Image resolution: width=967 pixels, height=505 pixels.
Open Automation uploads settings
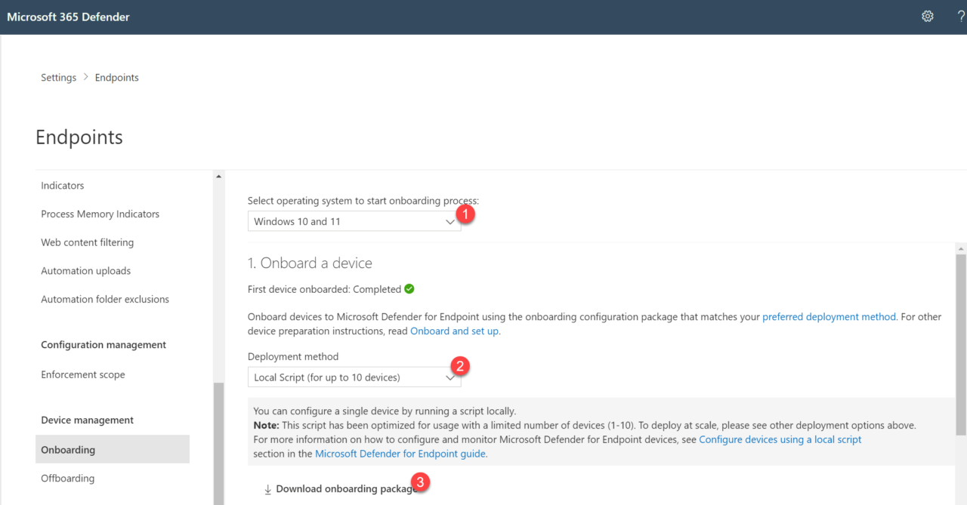(86, 271)
